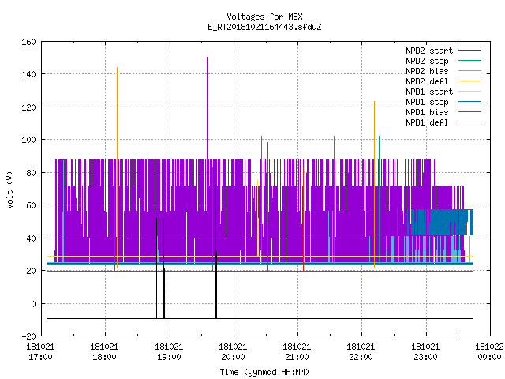Screen dimensions: 505x379
Task: Select the NPD1 defl legend label
Action: click(427, 123)
